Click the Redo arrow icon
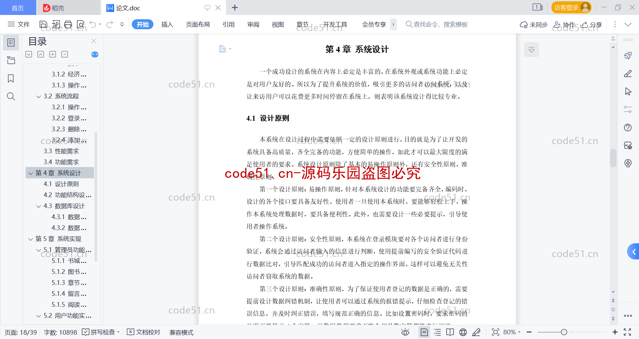Screen dimensions: 639x339 pos(110,24)
